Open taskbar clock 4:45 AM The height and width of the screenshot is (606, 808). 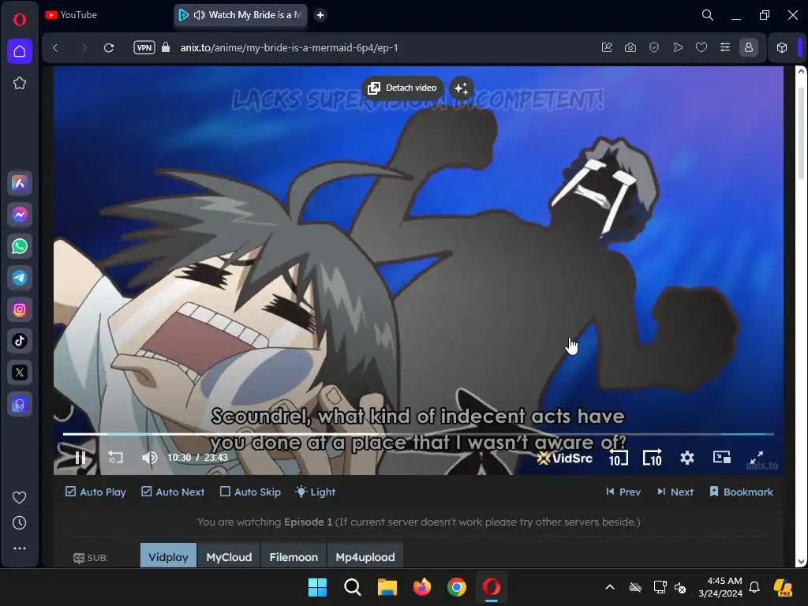click(x=720, y=587)
